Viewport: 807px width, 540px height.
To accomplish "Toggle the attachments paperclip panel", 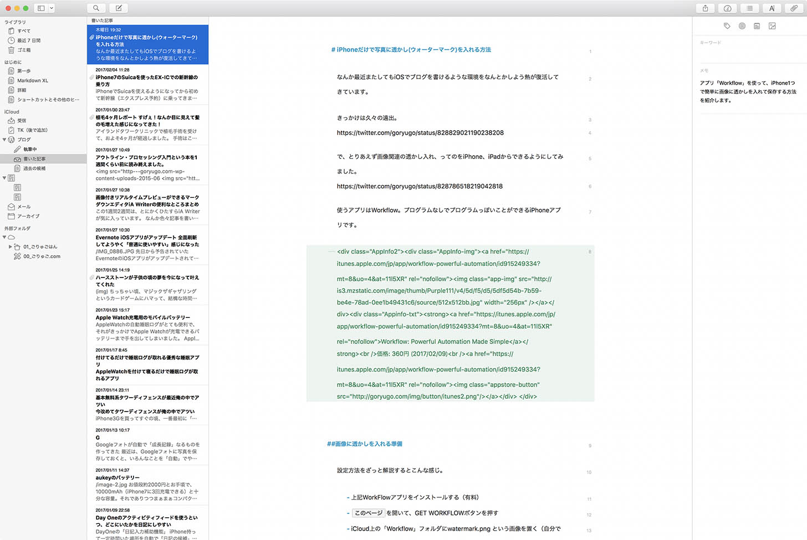I will [794, 8].
